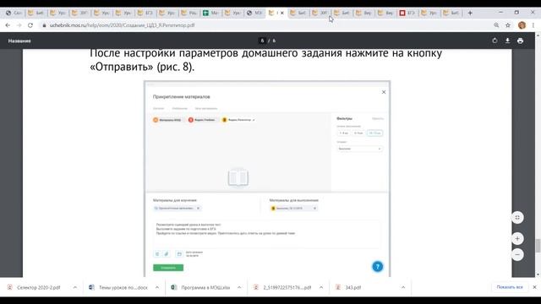The height and width of the screenshot is (304, 541).
Task: Reload the current page
Action: tap(30, 25)
